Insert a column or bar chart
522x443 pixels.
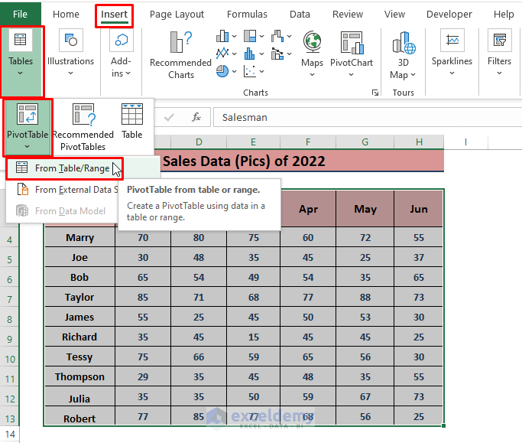[x=222, y=36]
